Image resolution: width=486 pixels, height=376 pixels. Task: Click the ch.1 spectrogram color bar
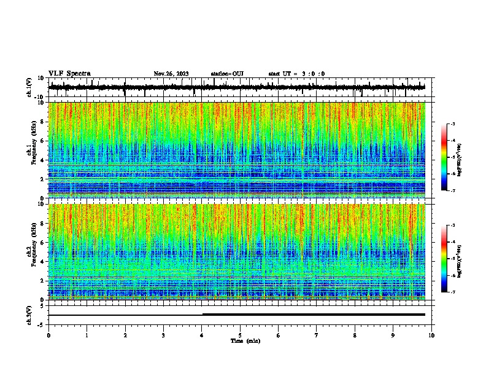click(x=444, y=157)
